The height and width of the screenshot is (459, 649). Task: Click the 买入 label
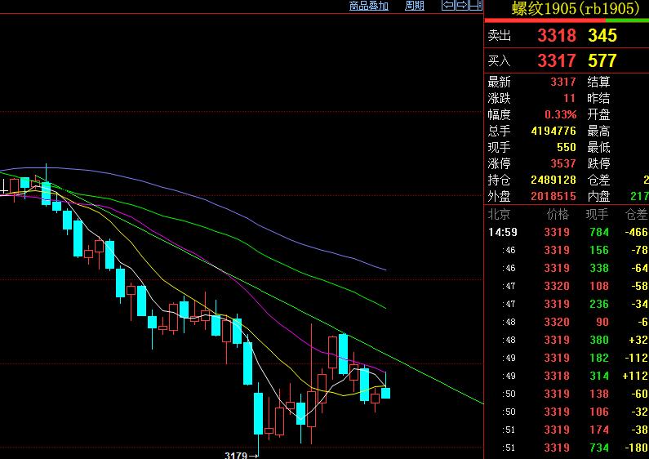[499, 61]
